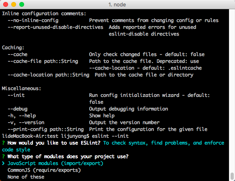Pick the None of these option
The image size is (235, 181).
(x=26, y=177)
